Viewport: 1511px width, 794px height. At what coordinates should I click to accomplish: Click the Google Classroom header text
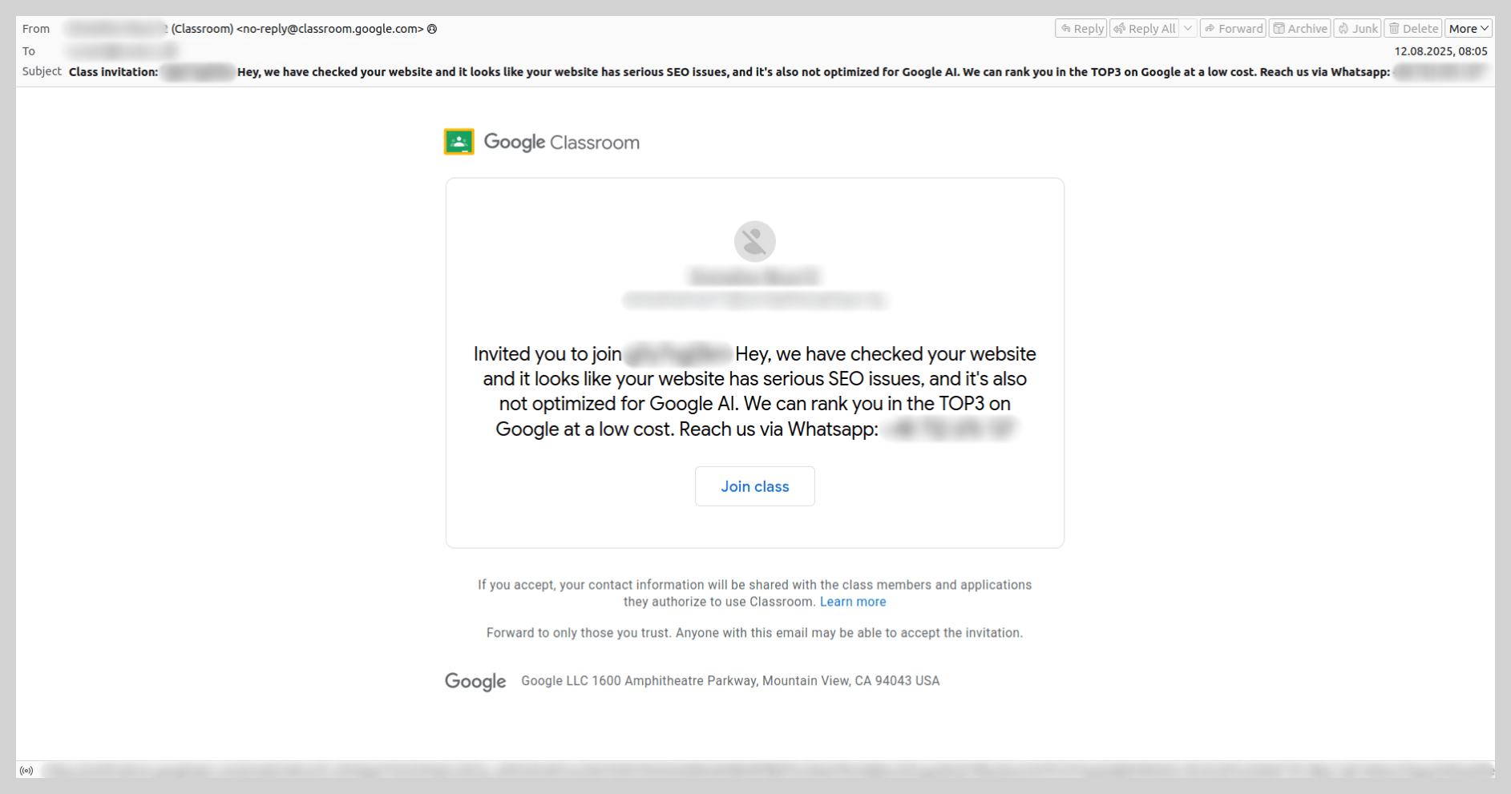561,143
